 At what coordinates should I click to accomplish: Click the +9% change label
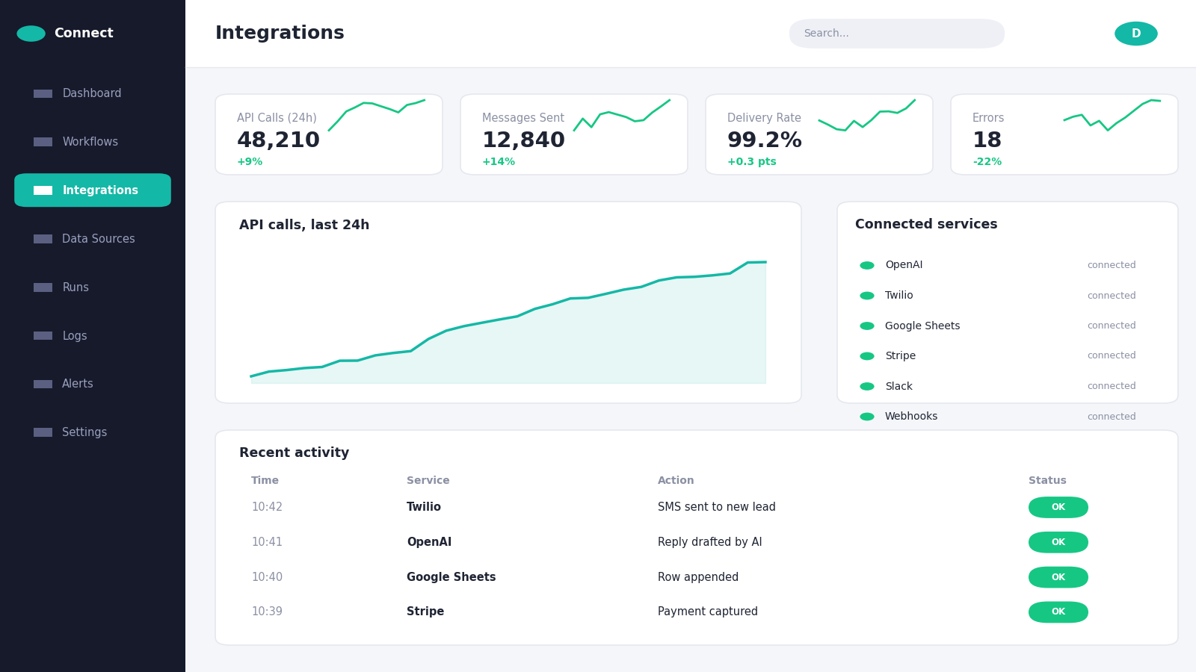(250, 162)
